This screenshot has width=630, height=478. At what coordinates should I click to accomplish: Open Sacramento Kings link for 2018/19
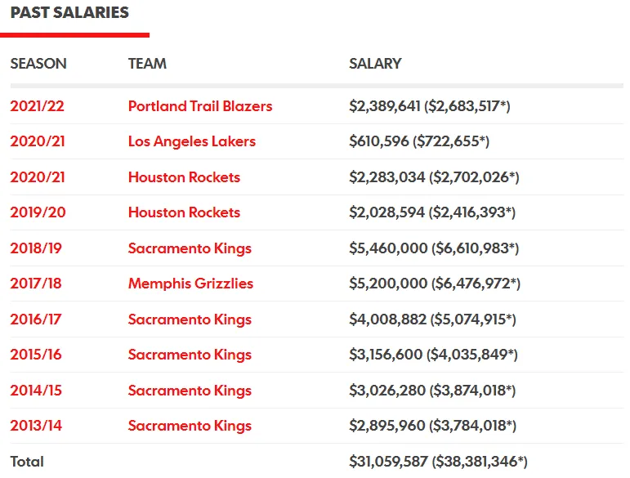point(190,248)
